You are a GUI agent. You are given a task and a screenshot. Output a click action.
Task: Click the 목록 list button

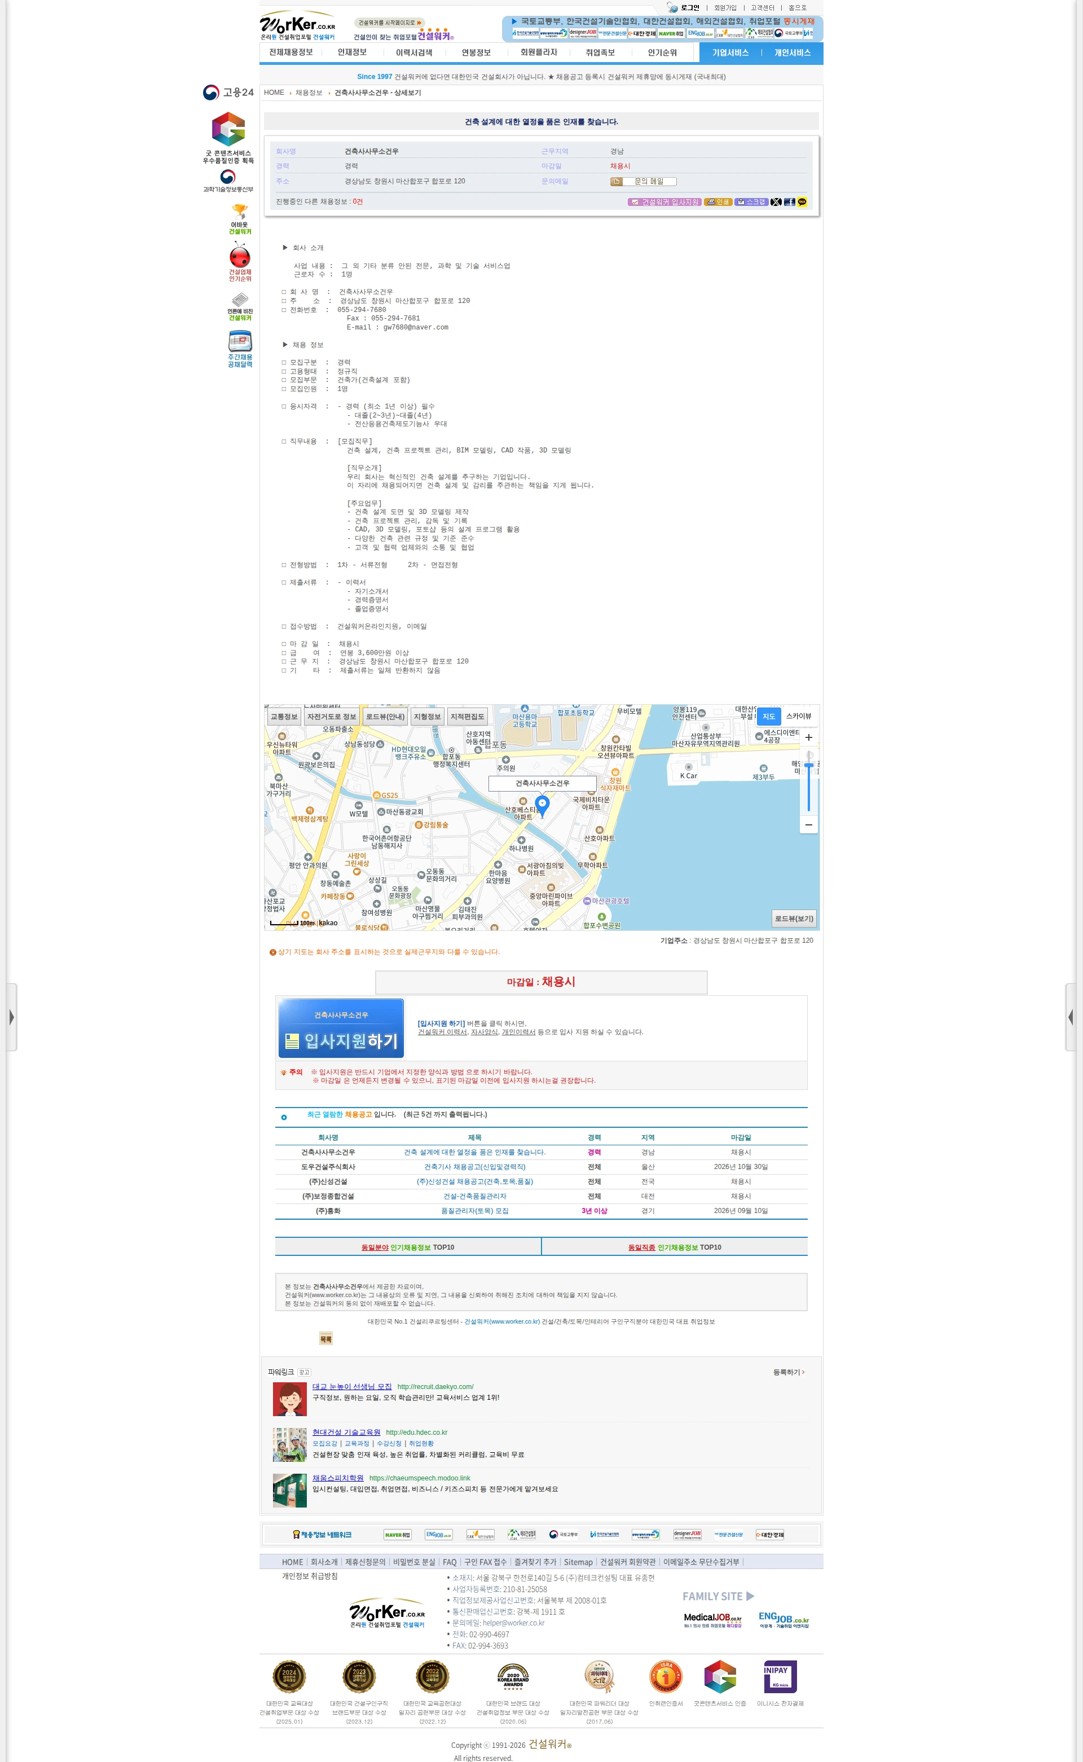point(326,1339)
